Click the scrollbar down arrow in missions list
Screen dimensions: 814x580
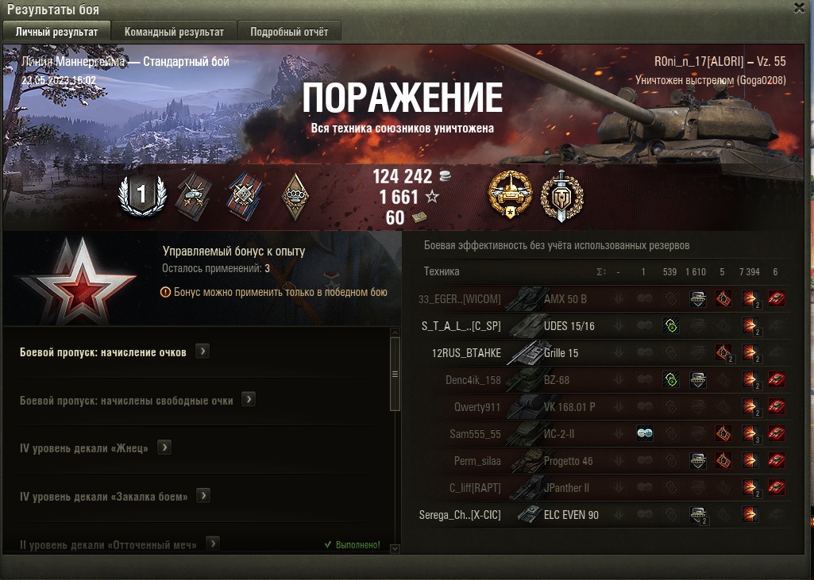(x=395, y=547)
